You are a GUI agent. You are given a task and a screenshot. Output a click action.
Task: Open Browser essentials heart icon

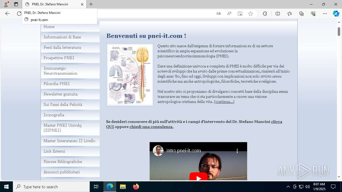pyautogui.click(x=313, y=14)
